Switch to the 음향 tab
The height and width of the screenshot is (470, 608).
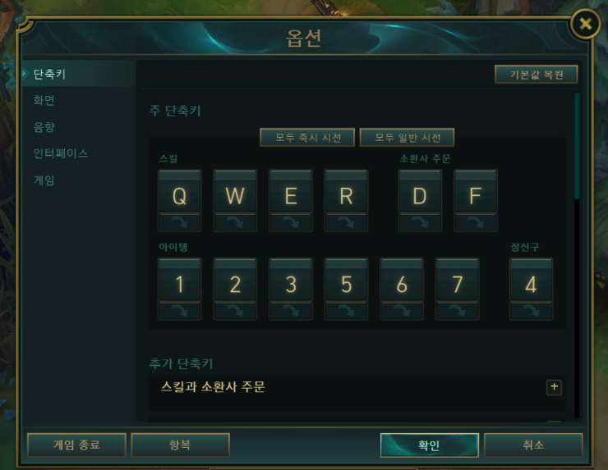(44, 127)
